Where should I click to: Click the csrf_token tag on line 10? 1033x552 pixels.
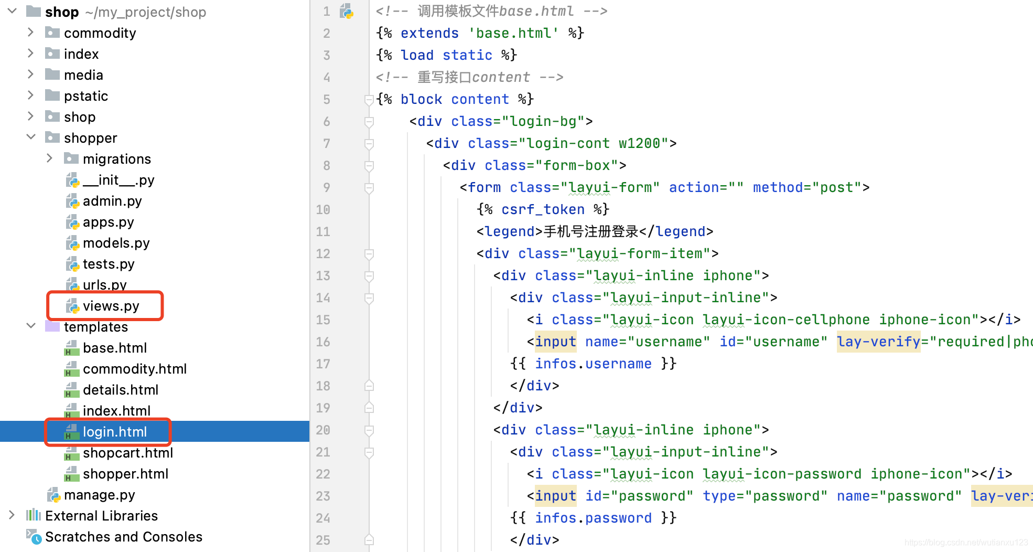(x=543, y=209)
